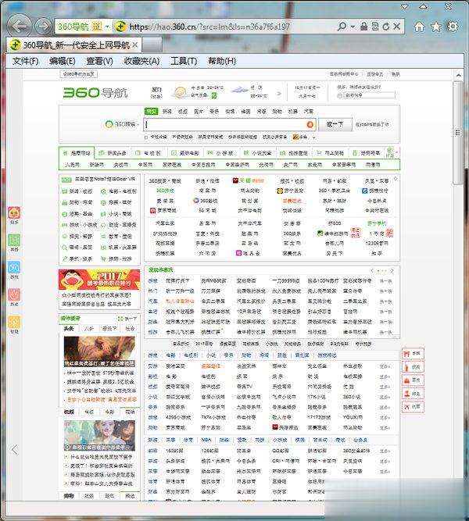Click the yellow icon in left sidebar

click(x=14, y=322)
